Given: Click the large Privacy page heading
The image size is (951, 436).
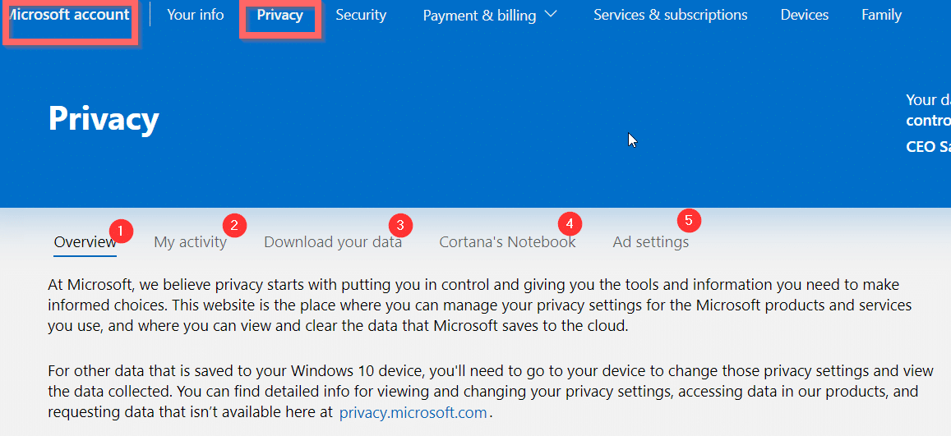Looking at the screenshot, I should coord(104,118).
